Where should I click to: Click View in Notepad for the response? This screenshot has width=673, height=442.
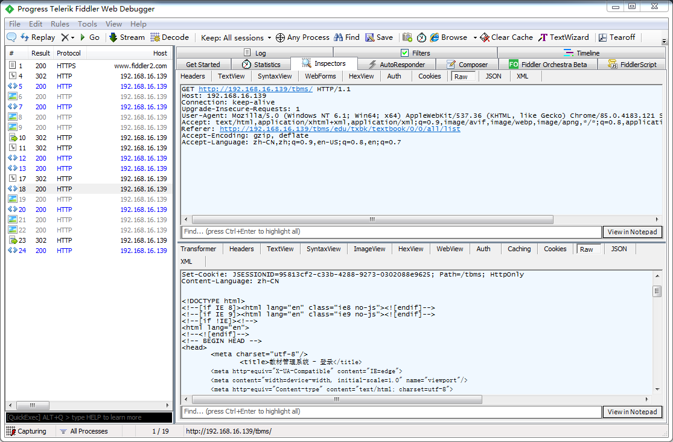coord(632,412)
